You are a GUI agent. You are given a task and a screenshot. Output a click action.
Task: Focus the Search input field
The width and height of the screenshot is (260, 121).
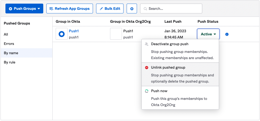174,9
